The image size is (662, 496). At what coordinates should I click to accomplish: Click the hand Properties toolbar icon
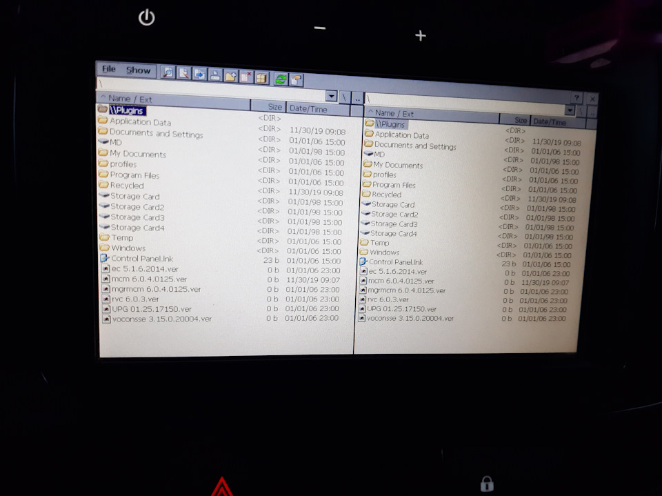pos(296,79)
